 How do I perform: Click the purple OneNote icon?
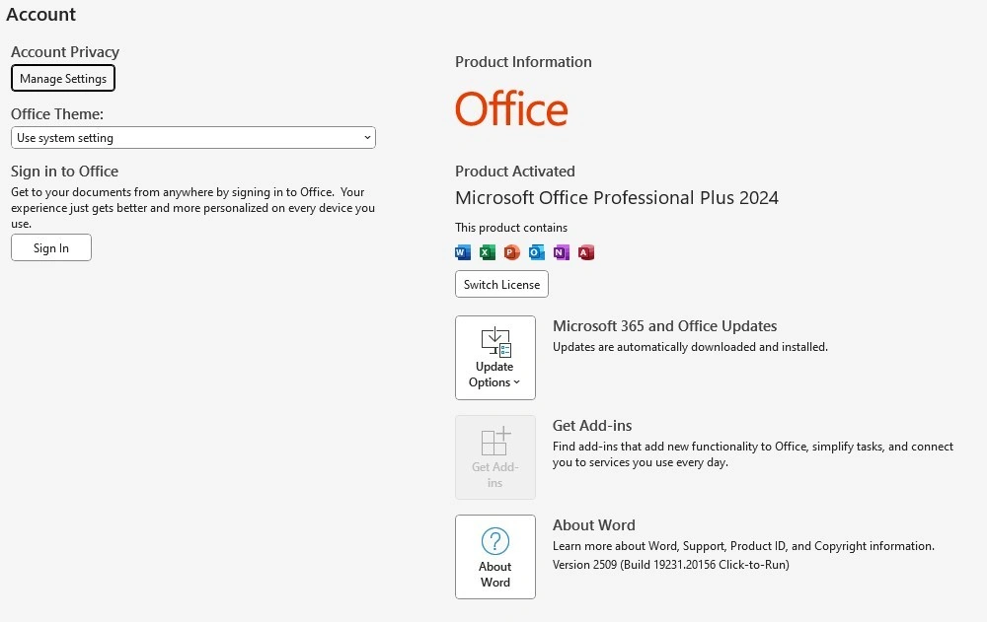click(x=561, y=252)
